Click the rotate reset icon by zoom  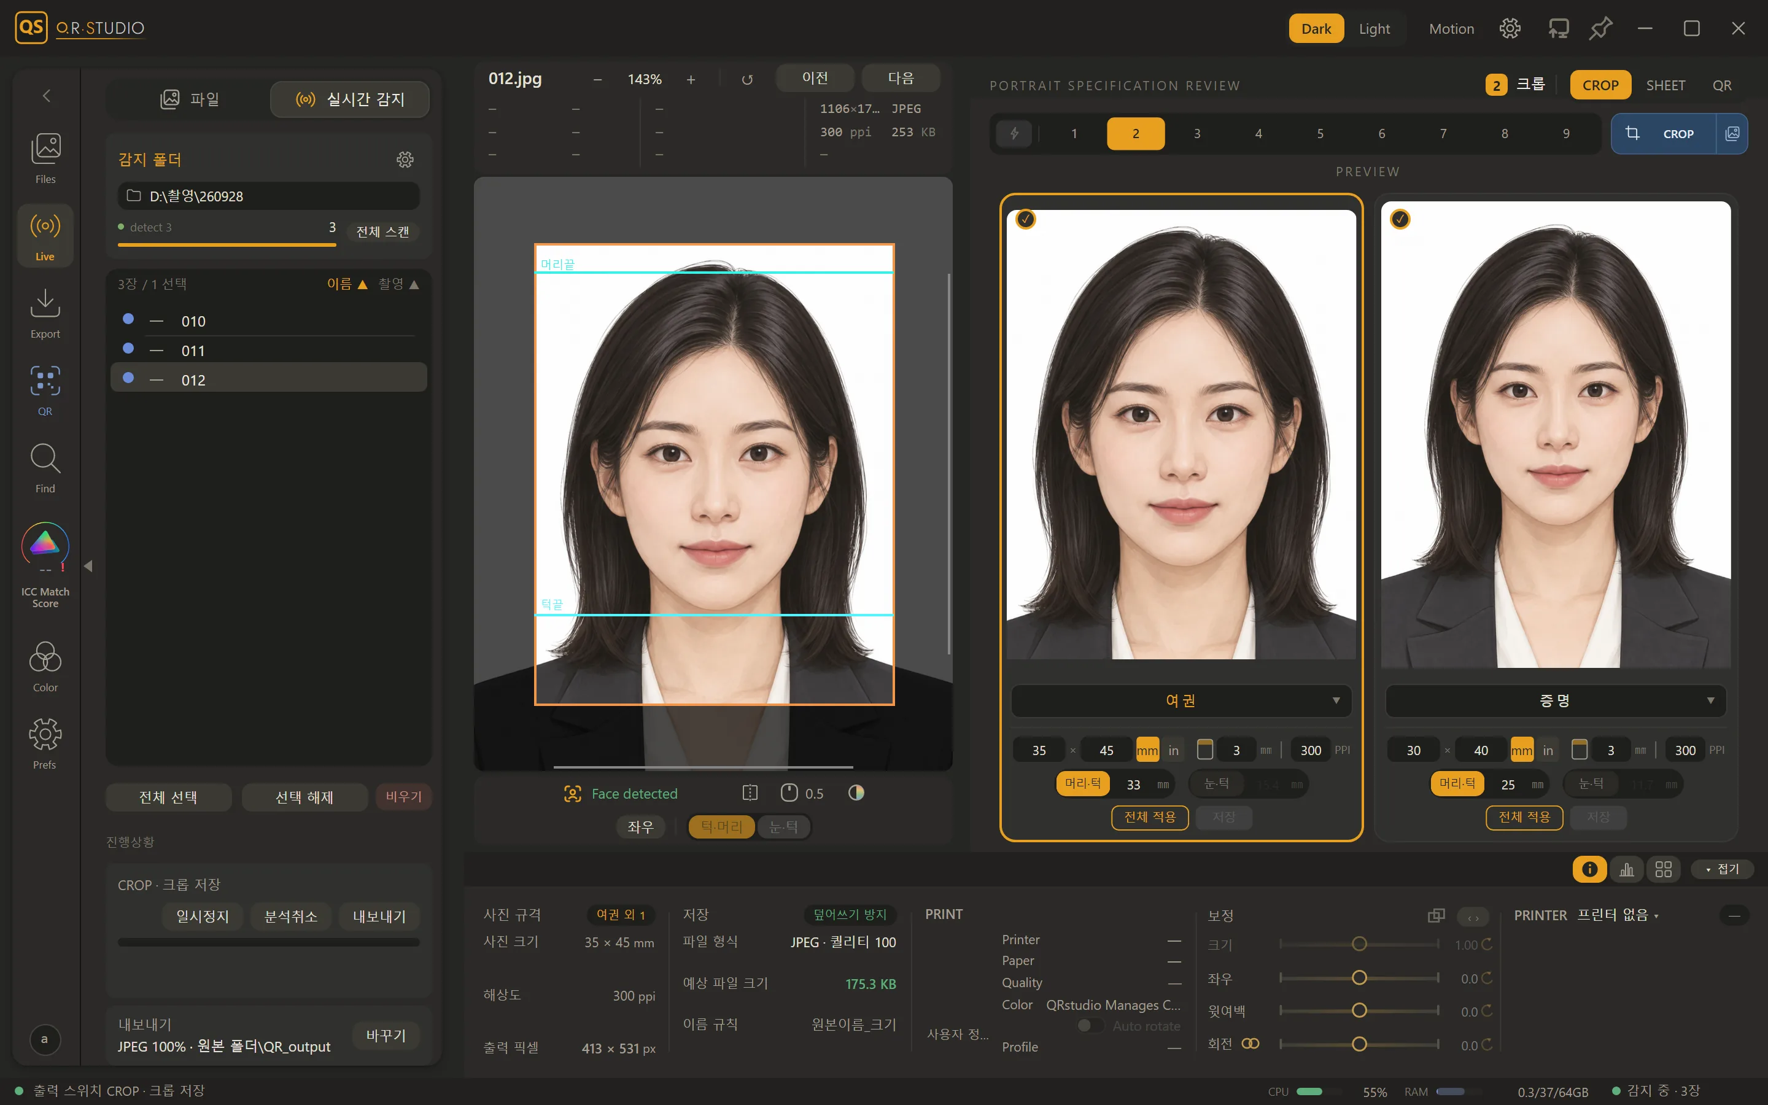746,79
